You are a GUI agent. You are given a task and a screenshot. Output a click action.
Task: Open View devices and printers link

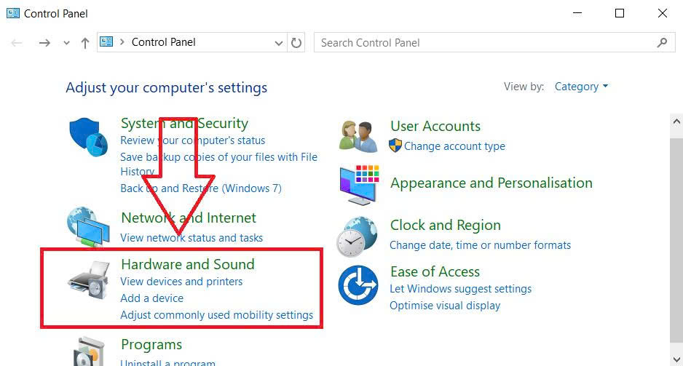[181, 282]
